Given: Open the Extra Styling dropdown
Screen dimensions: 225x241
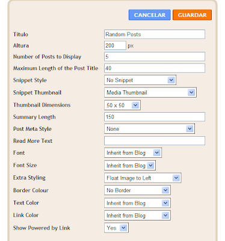Looking at the screenshot, I should 143,178.
